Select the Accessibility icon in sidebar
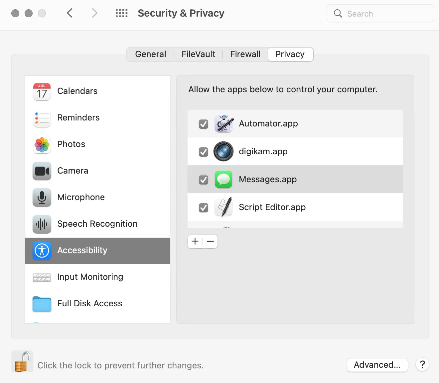Viewport: 439px width, 383px height. (x=42, y=251)
